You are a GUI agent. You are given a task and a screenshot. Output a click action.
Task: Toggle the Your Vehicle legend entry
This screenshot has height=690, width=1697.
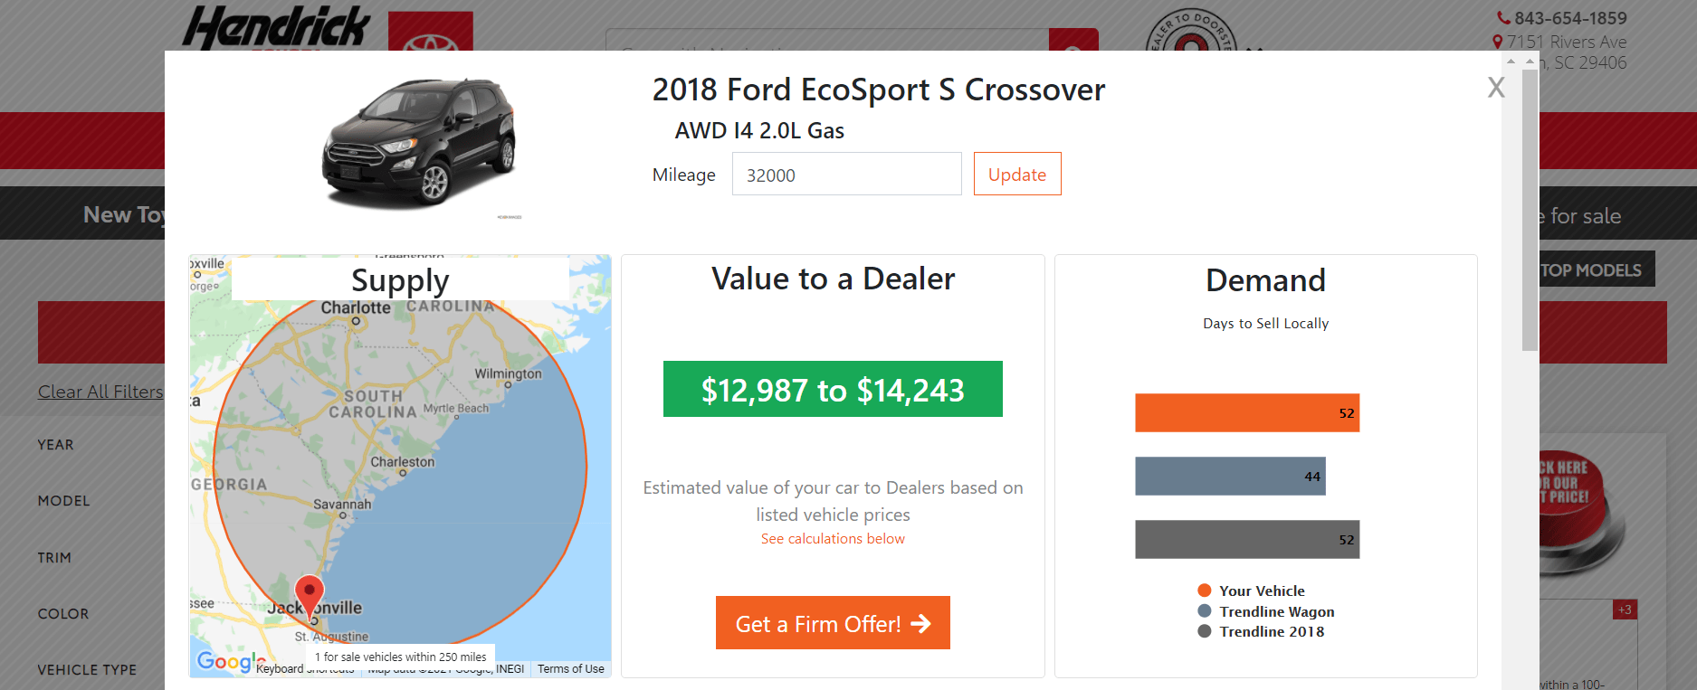pyautogui.click(x=1261, y=591)
